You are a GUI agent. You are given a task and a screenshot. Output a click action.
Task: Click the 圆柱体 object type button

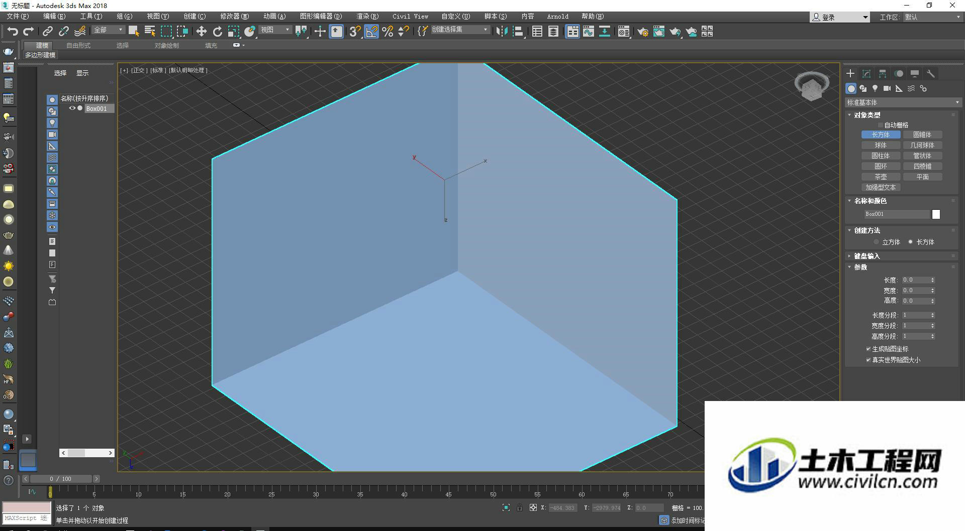tap(881, 156)
